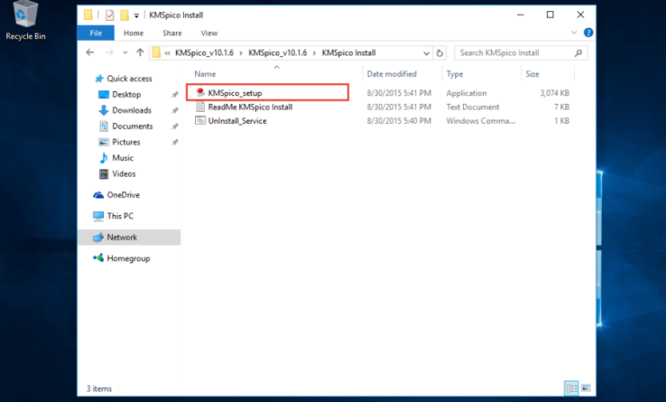Click the KMSpico Install breadcrumb segment
The width and height of the screenshot is (666, 402).
[349, 53]
